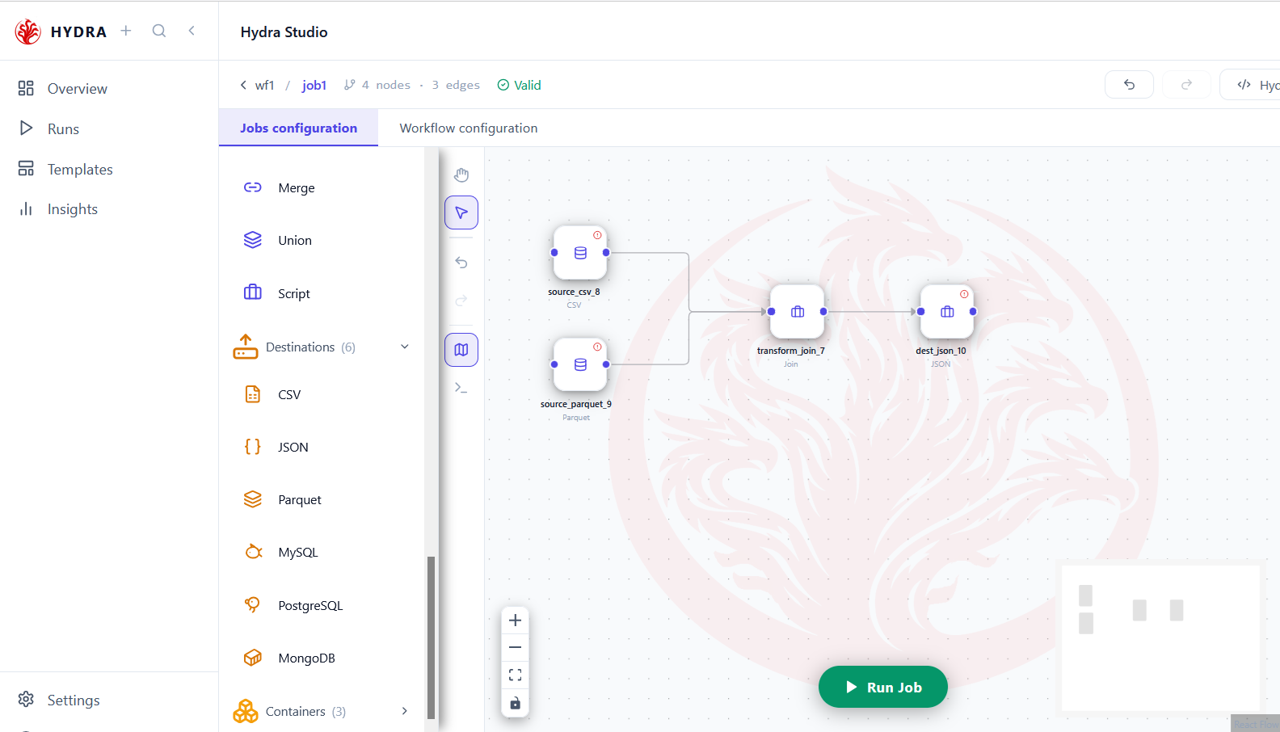The image size is (1280, 732).
Task: Click warning icon on source_csv_8 node
Action: coord(597,235)
